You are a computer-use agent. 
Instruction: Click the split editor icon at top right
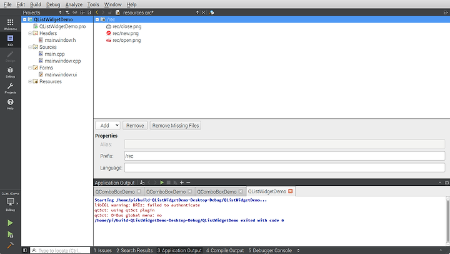coord(446,13)
